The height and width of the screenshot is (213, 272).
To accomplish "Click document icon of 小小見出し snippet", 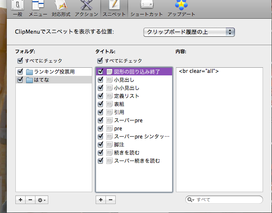I will click(x=109, y=88).
